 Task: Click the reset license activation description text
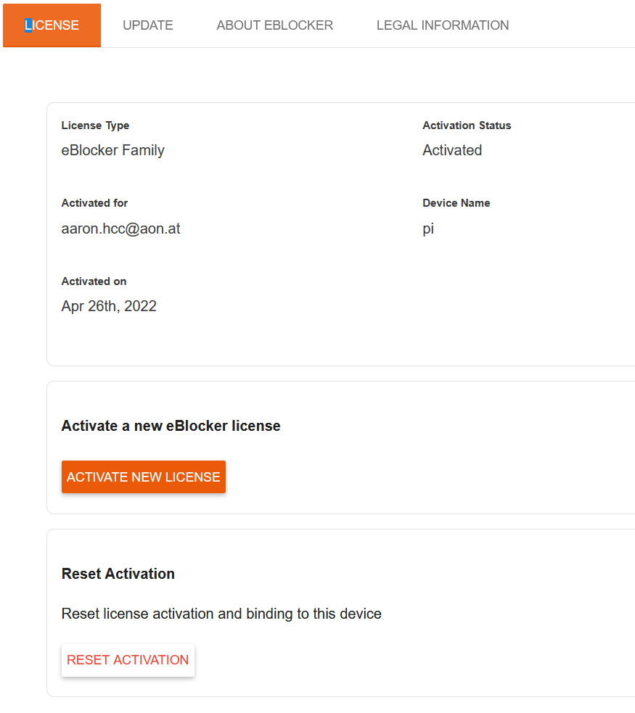pyautogui.click(x=221, y=614)
